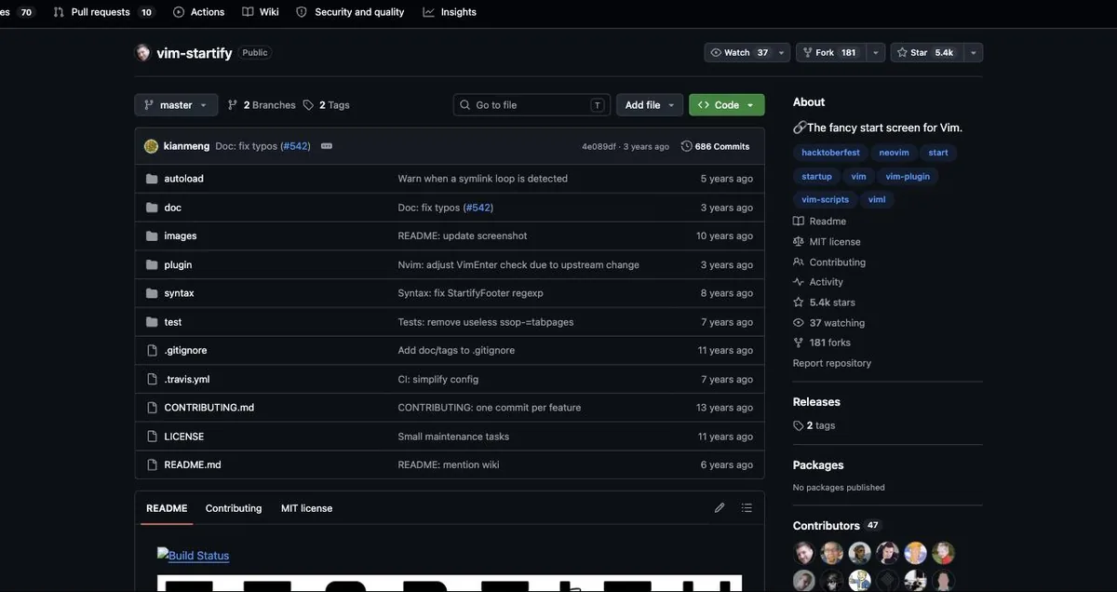Viewport: 1117px width, 592px height.
Task: Open MIT license link in About
Action: tap(827, 242)
